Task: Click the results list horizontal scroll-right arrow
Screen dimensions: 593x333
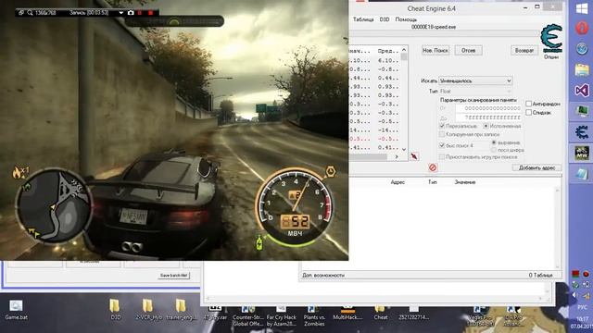Action: coord(397,156)
